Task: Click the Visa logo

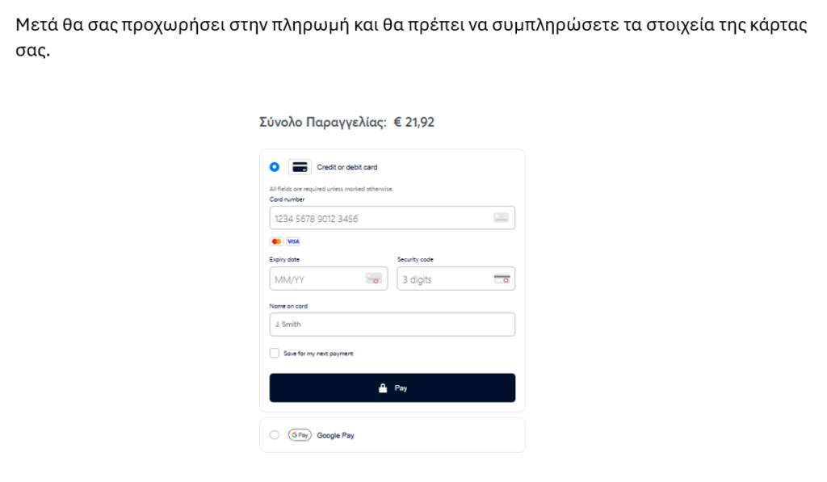Action: (x=292, y=241)
